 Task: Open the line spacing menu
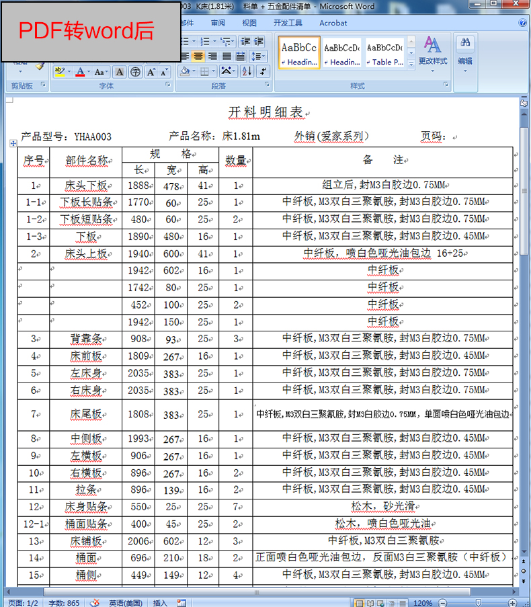(259, 56)
